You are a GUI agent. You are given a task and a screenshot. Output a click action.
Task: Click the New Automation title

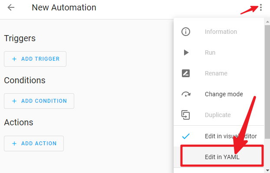[x=64, y=7]
